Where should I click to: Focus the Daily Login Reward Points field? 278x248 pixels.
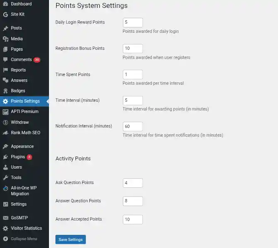[133, 22]
